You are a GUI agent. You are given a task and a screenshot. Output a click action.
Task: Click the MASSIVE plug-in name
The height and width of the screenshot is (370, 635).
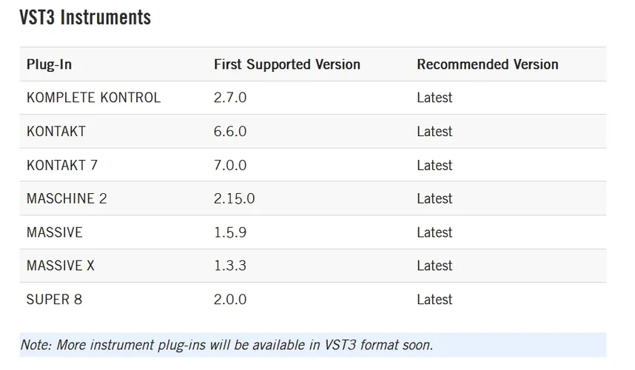55,232
